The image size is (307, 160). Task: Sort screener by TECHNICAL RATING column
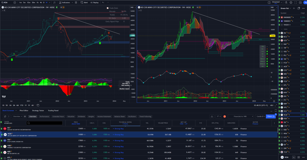[125, 123]
